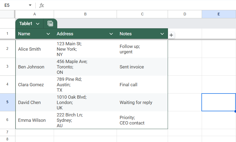The image size is (236, 142).
Task: Expand the Notes column dropdown
Action: coord(162,34)
